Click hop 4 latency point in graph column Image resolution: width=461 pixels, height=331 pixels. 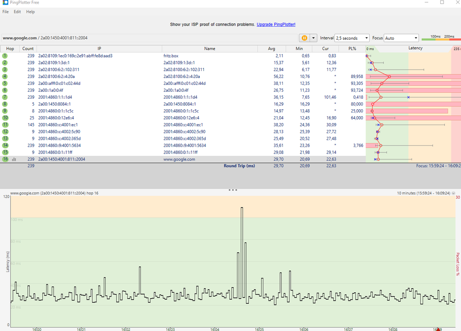[389, 77]
